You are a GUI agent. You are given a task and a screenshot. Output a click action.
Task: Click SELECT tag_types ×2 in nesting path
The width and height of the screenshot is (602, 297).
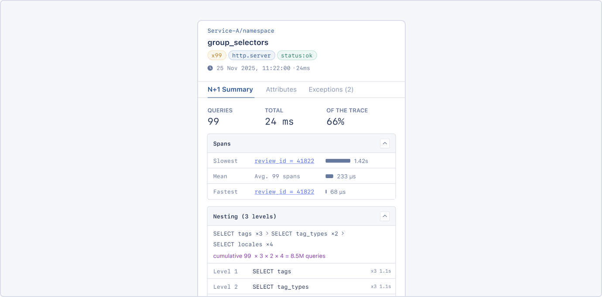[304, 234]
